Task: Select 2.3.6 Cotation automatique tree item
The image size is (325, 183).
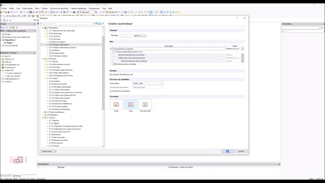Action: pos(59,45)
